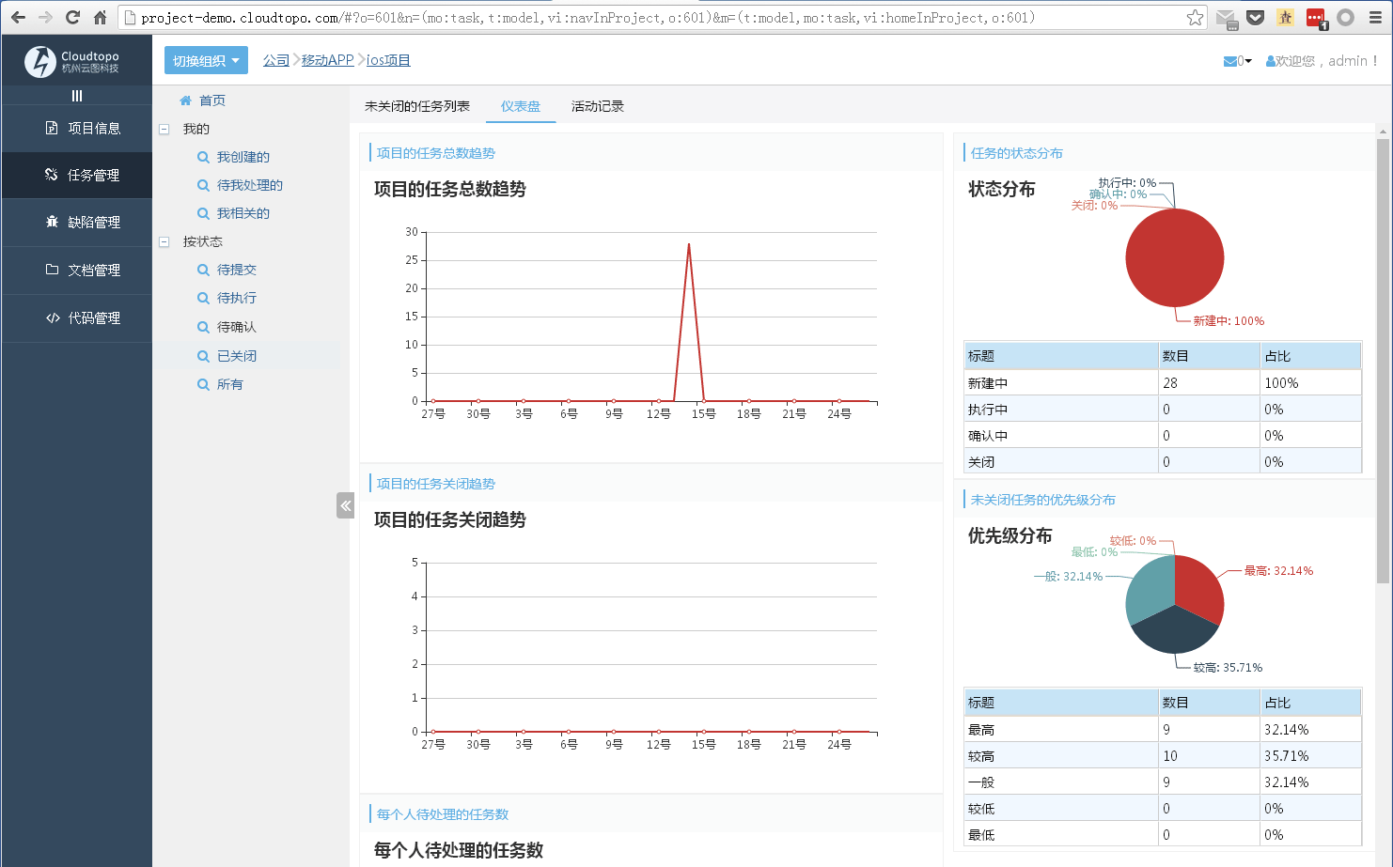This screenshot has width=1393, height=867.
Task: Open 所有 tasks filter
Action: click(230, 384)
